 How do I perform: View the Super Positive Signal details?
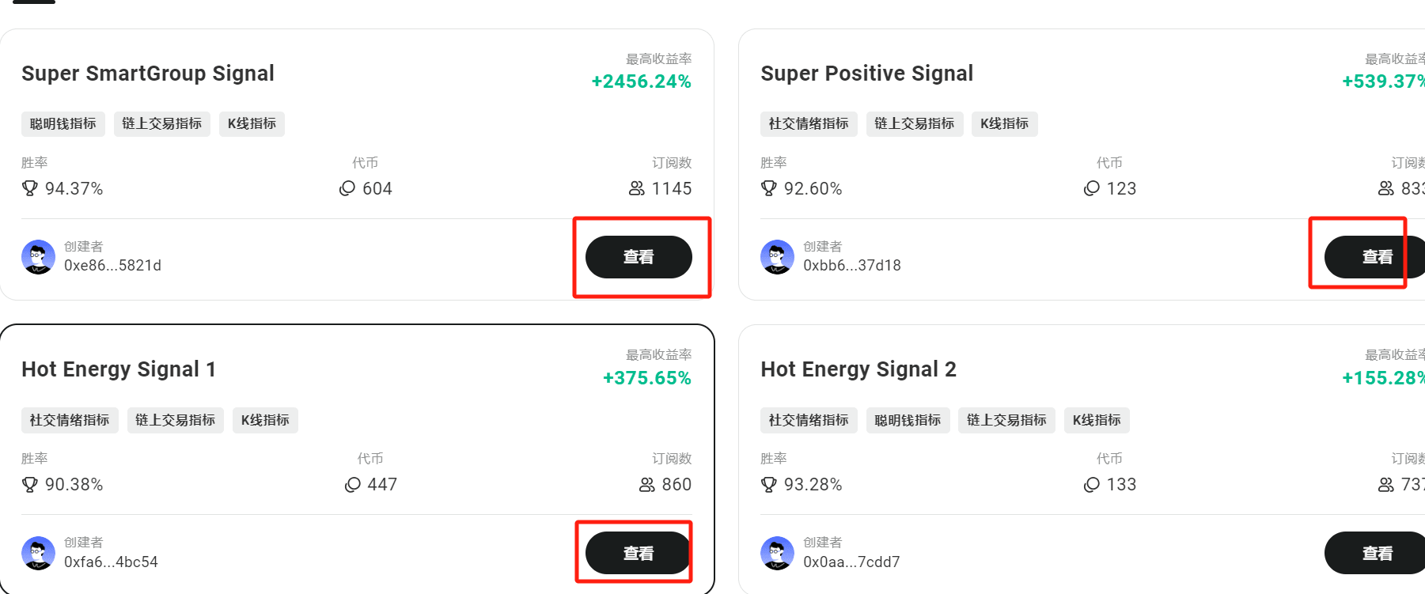[x=1375, y=257]
